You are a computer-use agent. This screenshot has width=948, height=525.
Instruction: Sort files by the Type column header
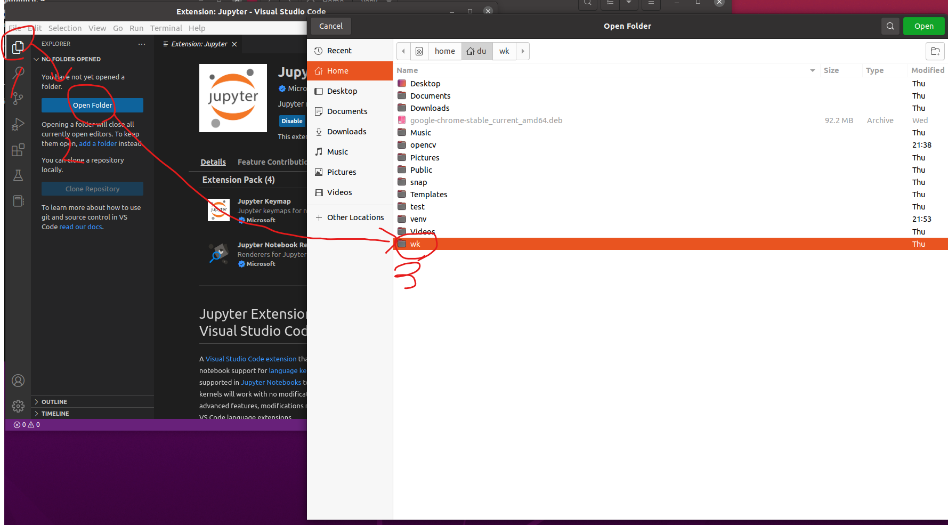(885, 70)
